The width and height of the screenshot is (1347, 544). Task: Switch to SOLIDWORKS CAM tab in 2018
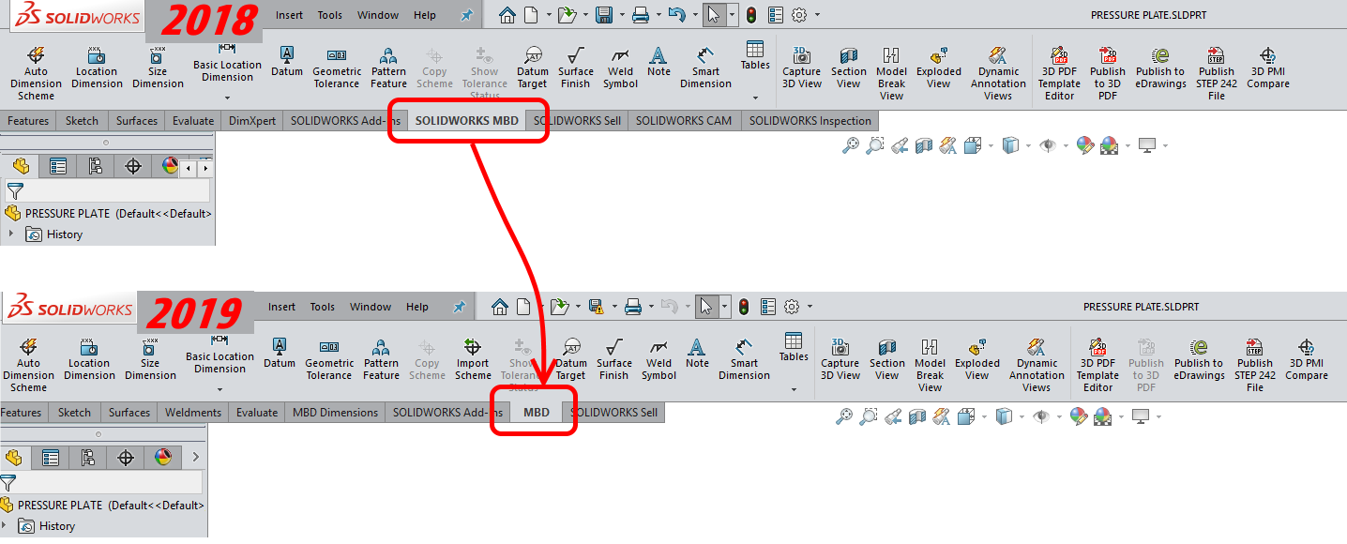point(684,120)
